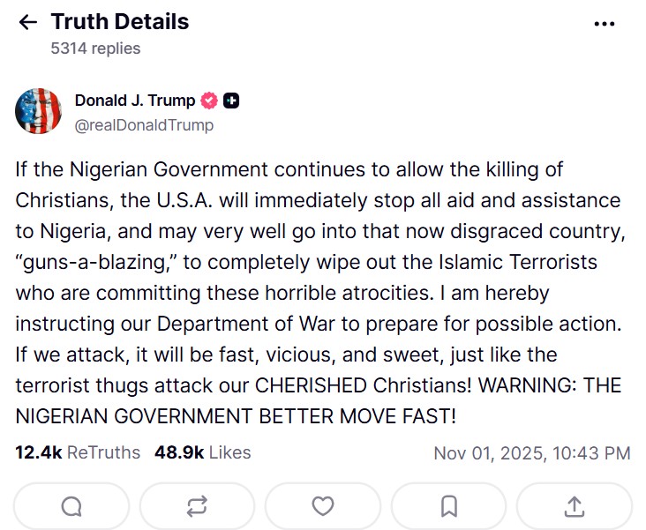Click the red verified checkmark badge
The height and width of the screenshot is (530, 646).
coord(210,101)
